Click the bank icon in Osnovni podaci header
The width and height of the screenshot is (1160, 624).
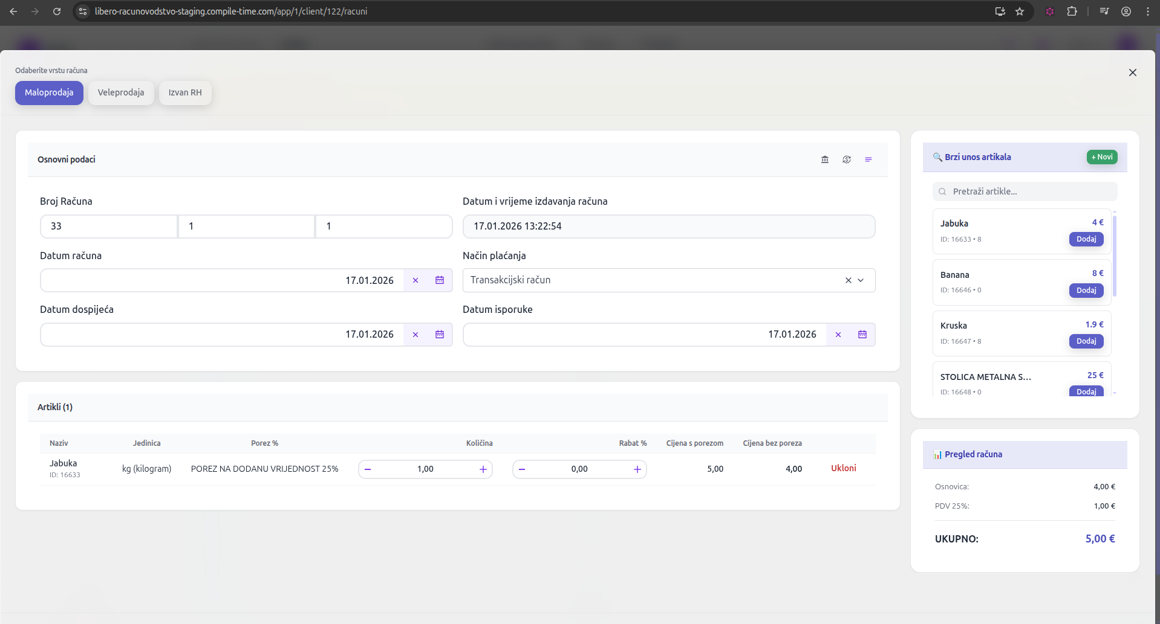pyautogui.click(x=825, y=159)
